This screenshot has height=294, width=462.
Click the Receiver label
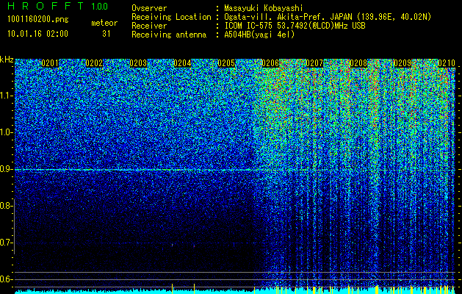(149, 26)
